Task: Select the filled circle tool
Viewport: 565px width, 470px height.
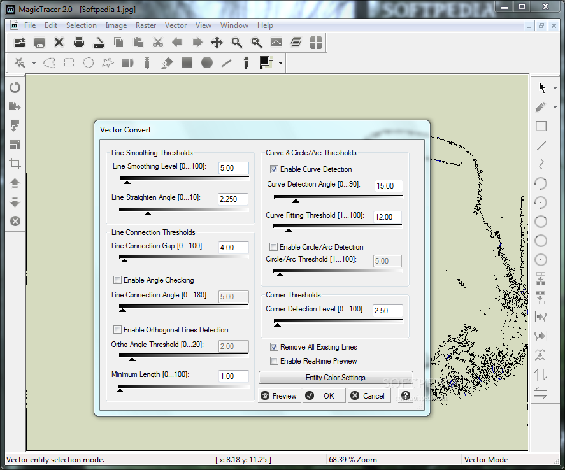Action: pos(207,62)
